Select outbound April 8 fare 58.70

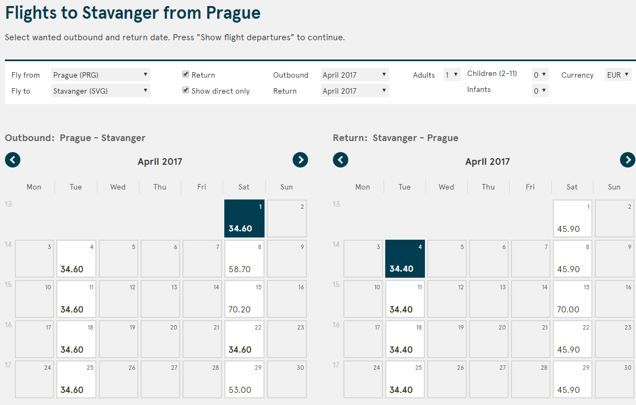pyautogui.click(x=244, y=258)
